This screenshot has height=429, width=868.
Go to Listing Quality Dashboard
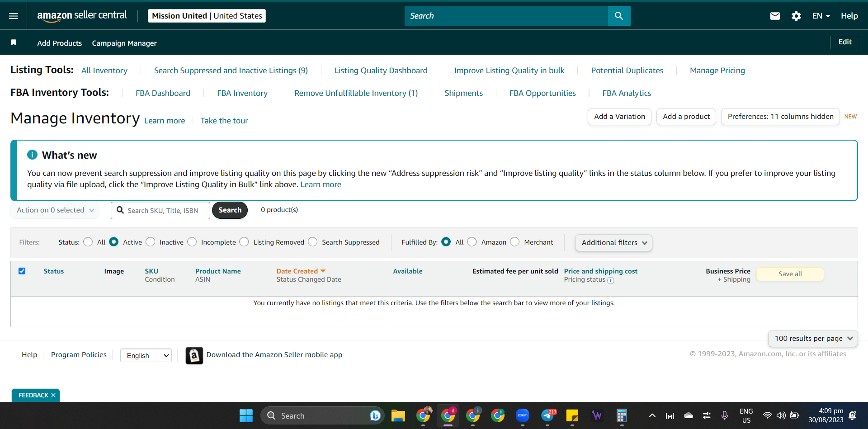pyautogui.click(x=381, y=71)
